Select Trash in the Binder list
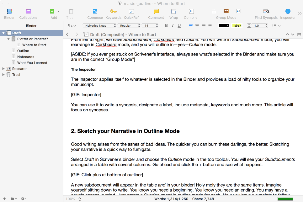Screen dimensions: 303x202 [17, 75]
